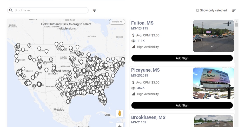Click Fulton Avg. CPM dollar icon
239x127 pixels.
(x=133, y=35)
